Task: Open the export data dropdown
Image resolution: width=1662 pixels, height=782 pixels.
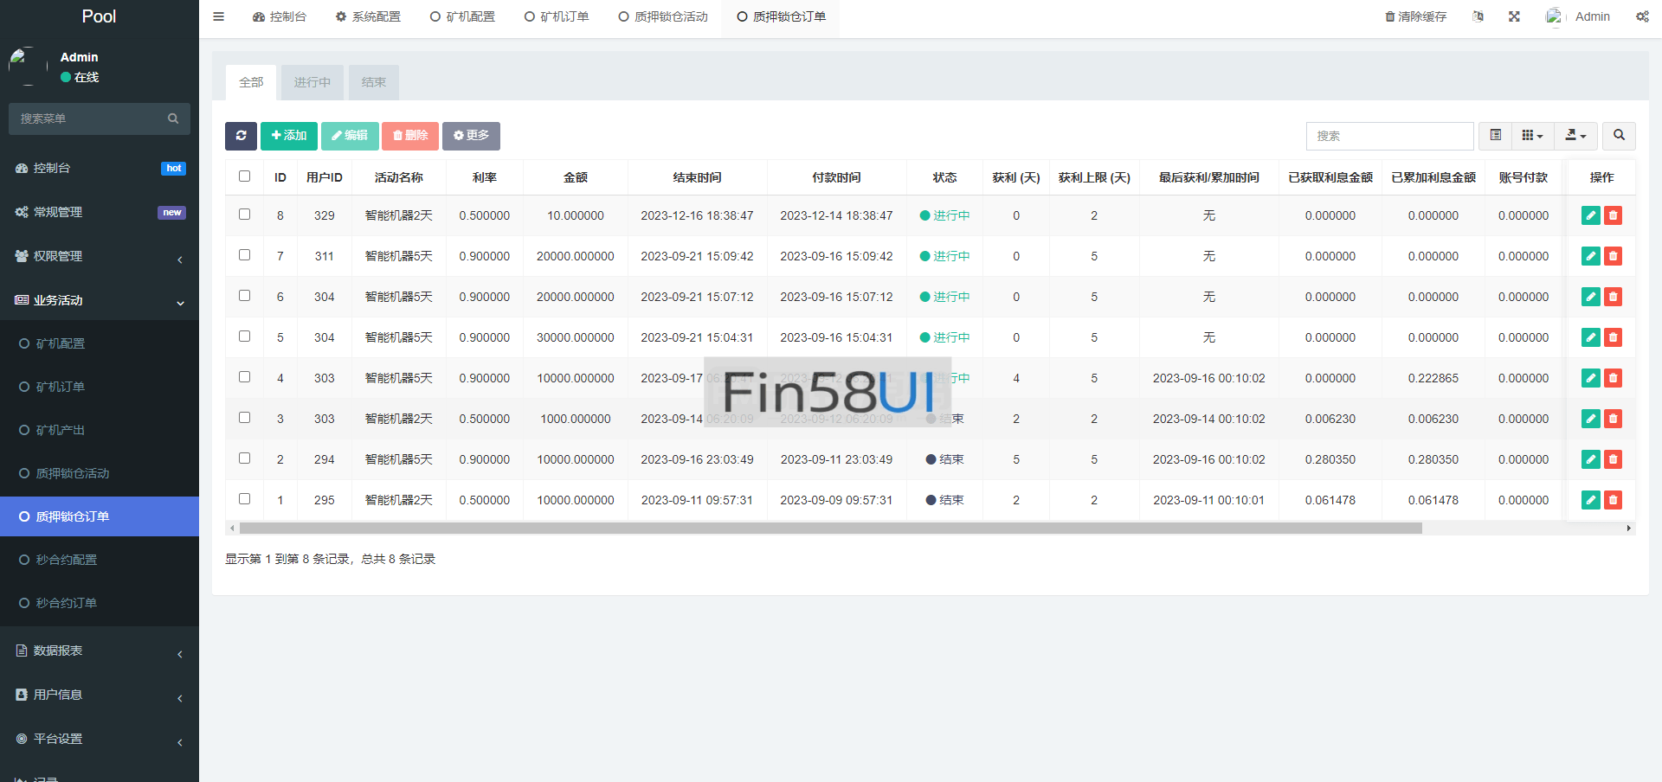Action: pyautogui.click(x=1575, y=136)
